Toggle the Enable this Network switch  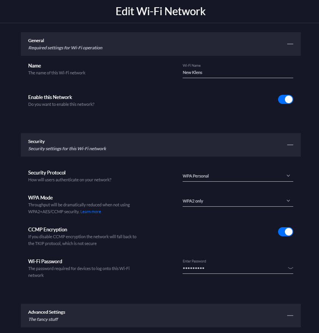pyautogui.click(x=286, y=99)
